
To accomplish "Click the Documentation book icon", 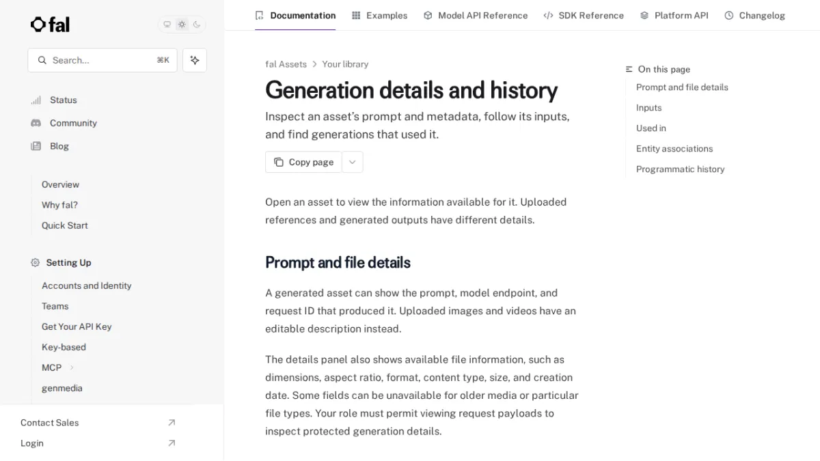I will coord(260,15).
